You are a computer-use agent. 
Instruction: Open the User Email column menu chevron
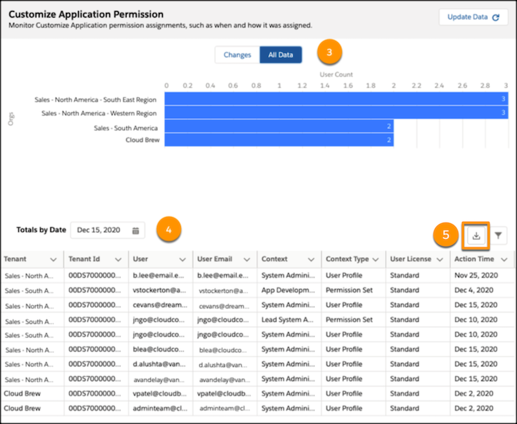point(247,260)
